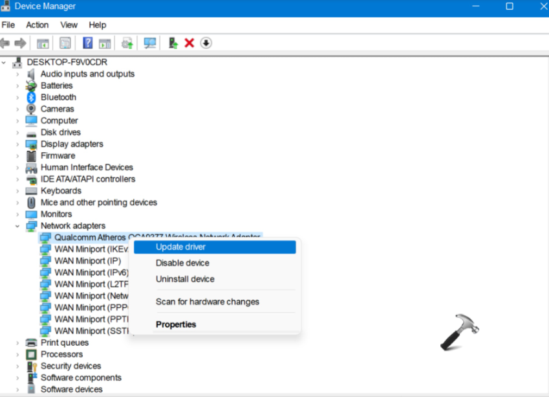
Task: Collapse the Network adapters category
Action: click(x=17, y=226)
